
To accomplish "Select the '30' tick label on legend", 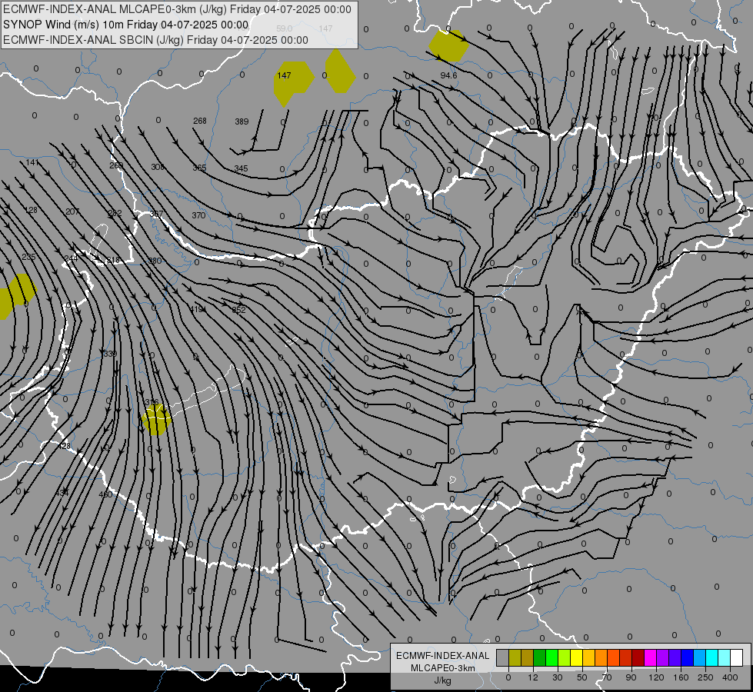I will tap(558, 677).
